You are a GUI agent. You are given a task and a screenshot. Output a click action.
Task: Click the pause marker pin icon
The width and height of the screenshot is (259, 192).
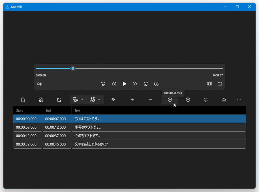(x=188, y=100)
